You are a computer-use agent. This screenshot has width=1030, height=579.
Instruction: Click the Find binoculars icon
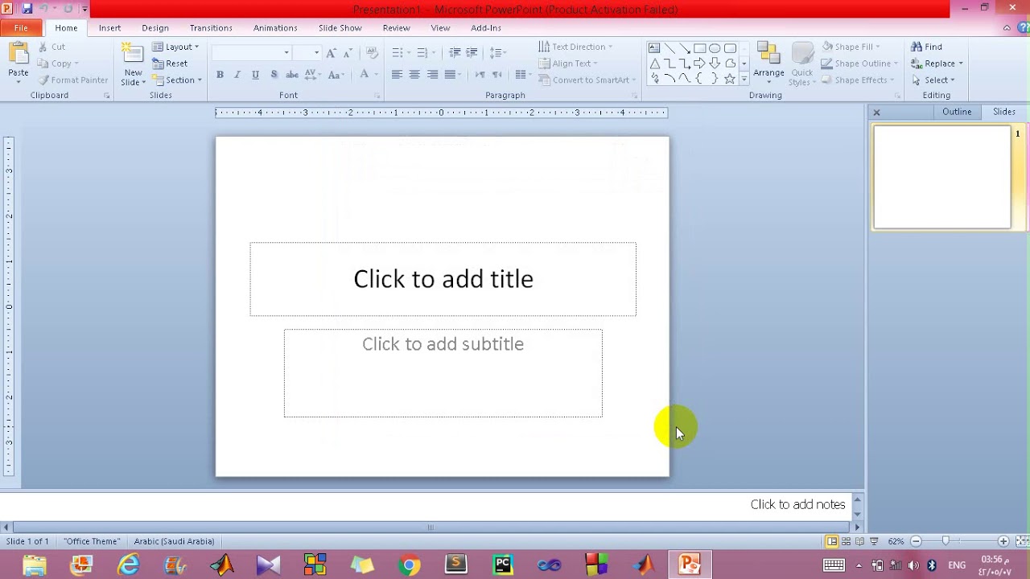[x=917, y=47]
